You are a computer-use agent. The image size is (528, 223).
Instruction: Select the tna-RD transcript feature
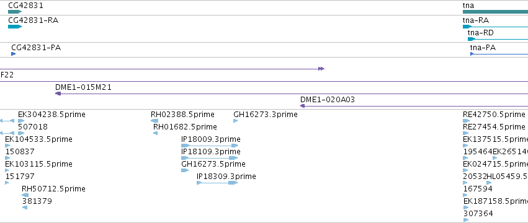[x=498, y=39]
